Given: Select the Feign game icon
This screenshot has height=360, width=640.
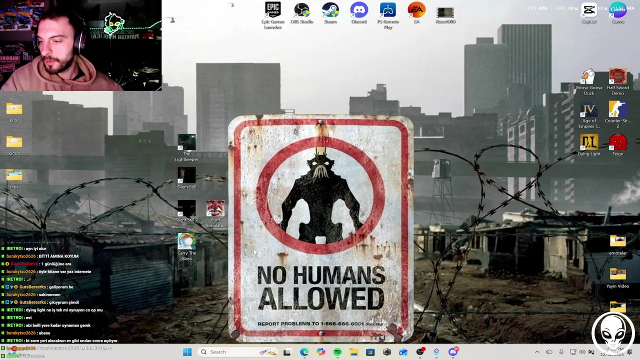Looking at the screenshot, I should 618,145.
